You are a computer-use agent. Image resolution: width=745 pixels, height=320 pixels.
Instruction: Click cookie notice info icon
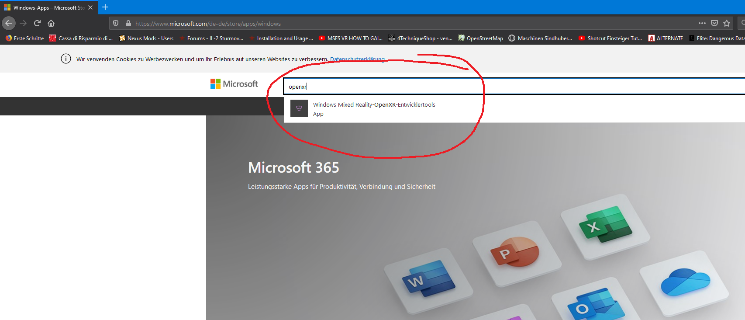[66, 59]
